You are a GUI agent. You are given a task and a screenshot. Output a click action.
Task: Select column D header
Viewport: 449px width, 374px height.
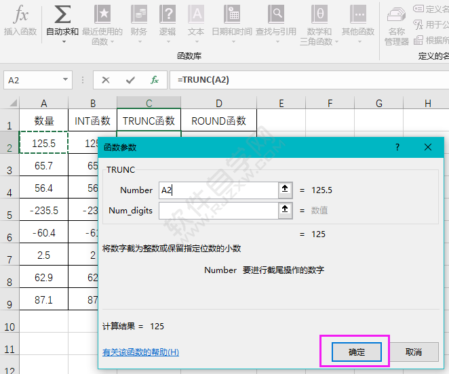pos(219,103)
